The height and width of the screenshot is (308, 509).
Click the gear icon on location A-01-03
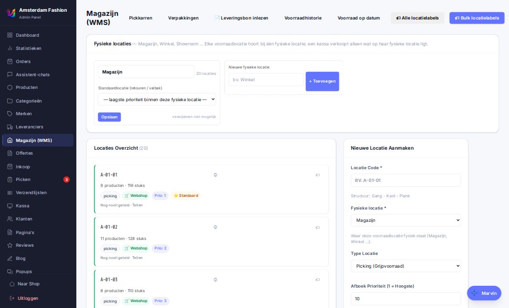(x=215, y=279)
